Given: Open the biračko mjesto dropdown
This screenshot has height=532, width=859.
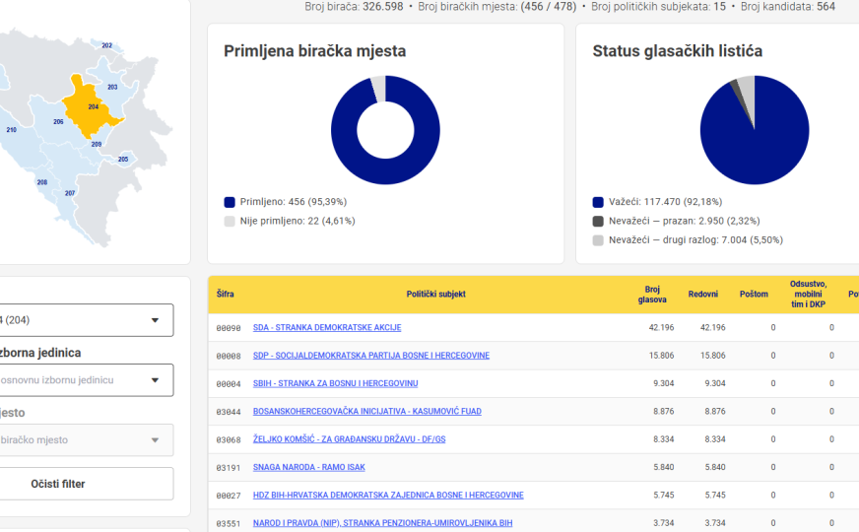Looking at the screenshot, I should pyautogui.click(x=87, y=440).
